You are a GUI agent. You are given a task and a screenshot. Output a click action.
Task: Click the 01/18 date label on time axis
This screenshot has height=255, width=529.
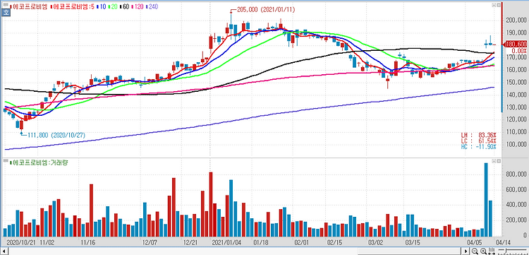[x=261, y=242]
